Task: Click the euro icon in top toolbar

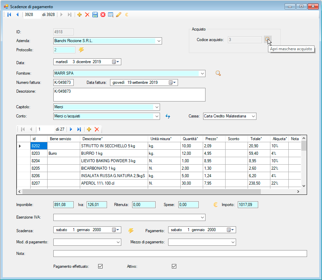Action: tap(126, 15)
